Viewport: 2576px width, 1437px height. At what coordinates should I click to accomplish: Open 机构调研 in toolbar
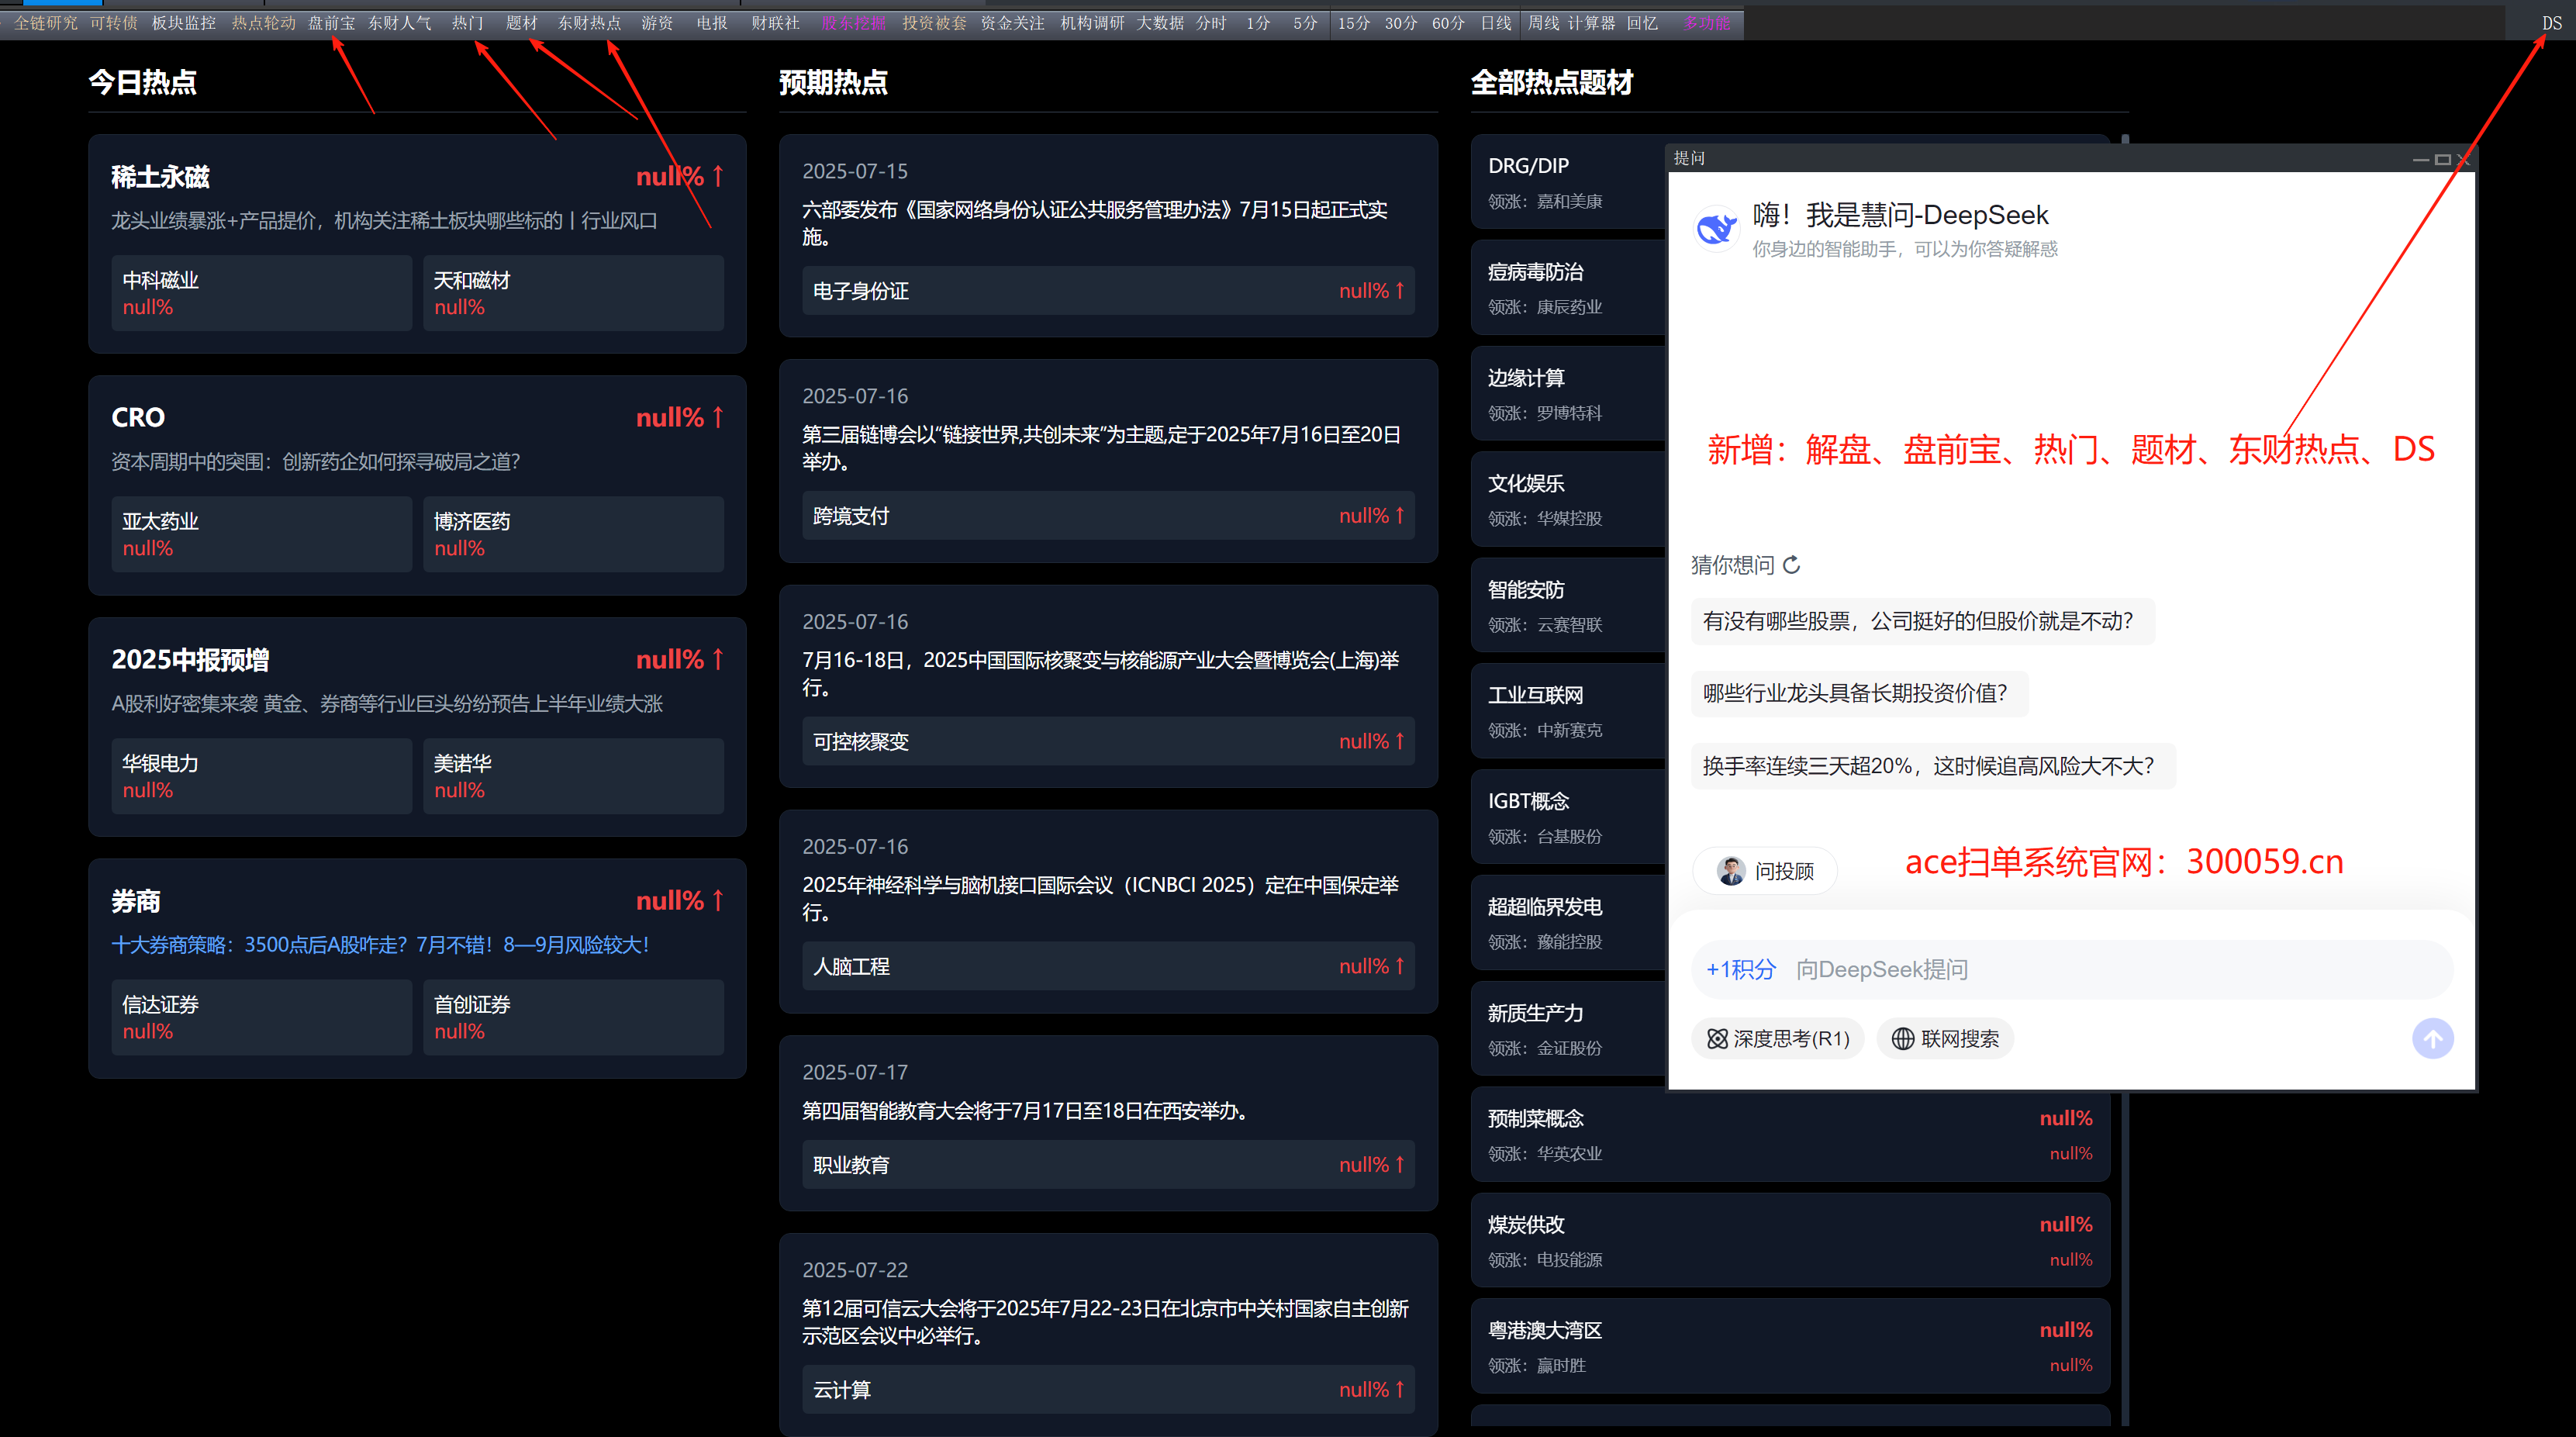point(1092,23)
